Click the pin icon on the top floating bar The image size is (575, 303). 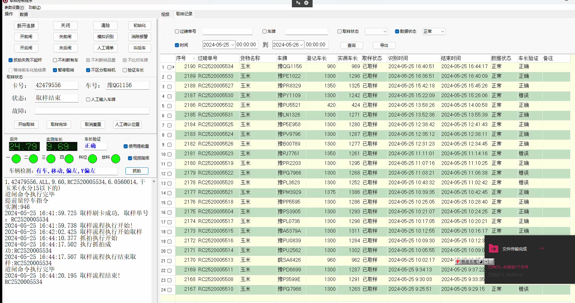tap(298, 3)
